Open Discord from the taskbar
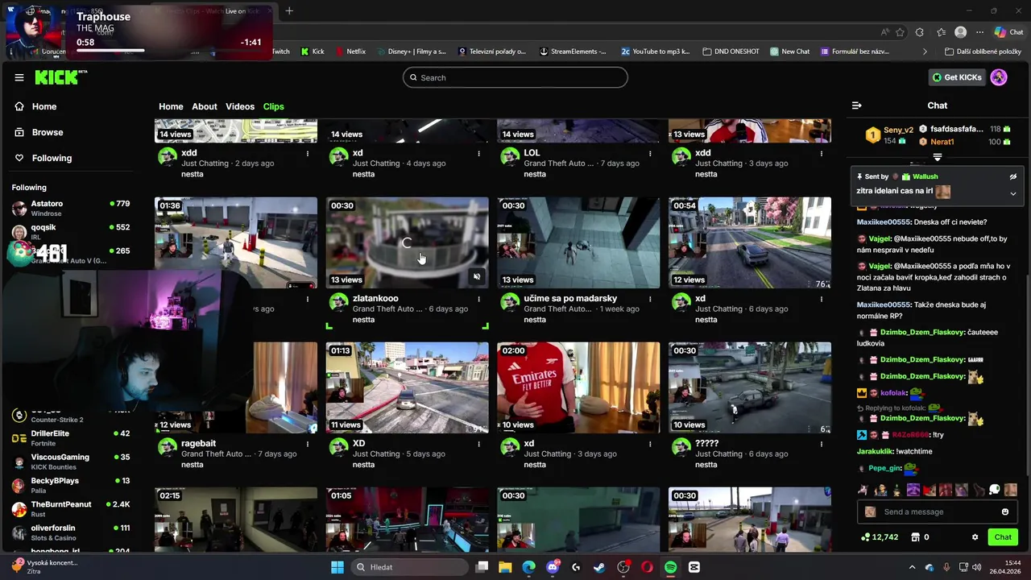The width and height of the screenshot is (1031, 580). click(553, 567)
